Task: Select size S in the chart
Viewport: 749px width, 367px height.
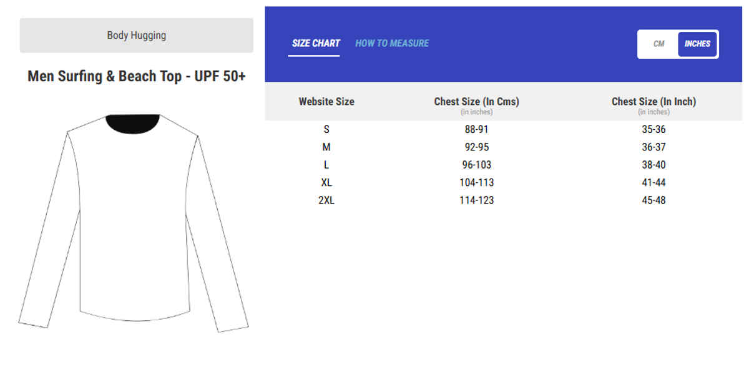Action: click(x=326, y=130)
